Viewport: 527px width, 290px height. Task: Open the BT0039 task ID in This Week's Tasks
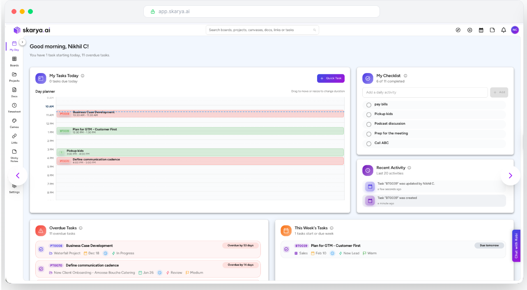(x=301, y=246)
